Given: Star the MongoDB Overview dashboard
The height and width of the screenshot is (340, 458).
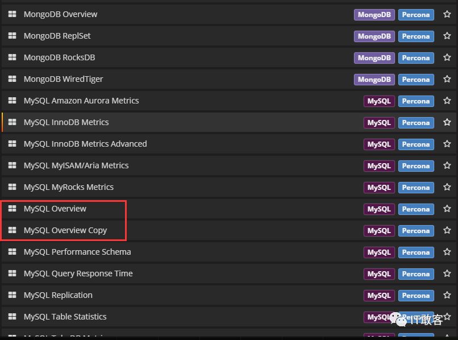Looking at the screenshot, I should pos(447,14).
